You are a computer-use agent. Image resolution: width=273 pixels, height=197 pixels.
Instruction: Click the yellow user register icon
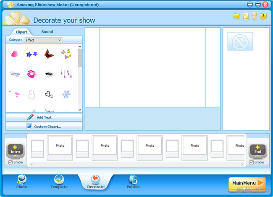click(x=255, y=16)
